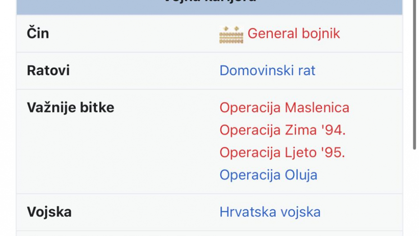Open the Domovinski rat article link
The height and width of the screenshot is (236, 419).
(x=267, y=71)
